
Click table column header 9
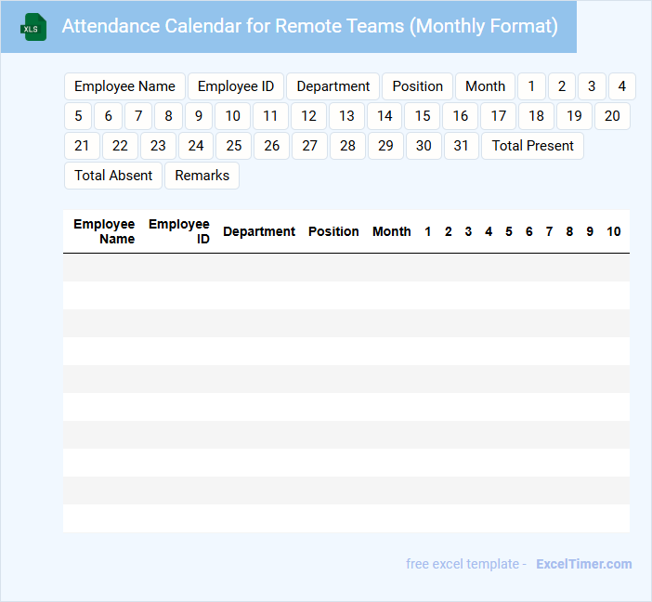[590, 231]
